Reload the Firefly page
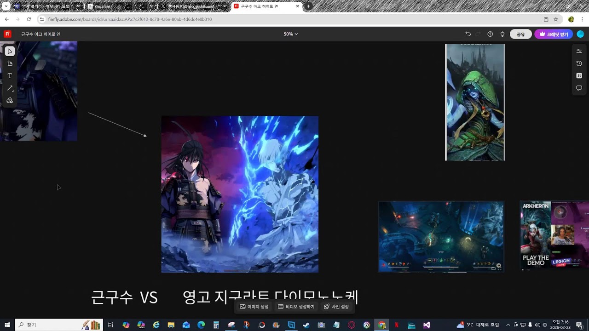 click(29, 19)
